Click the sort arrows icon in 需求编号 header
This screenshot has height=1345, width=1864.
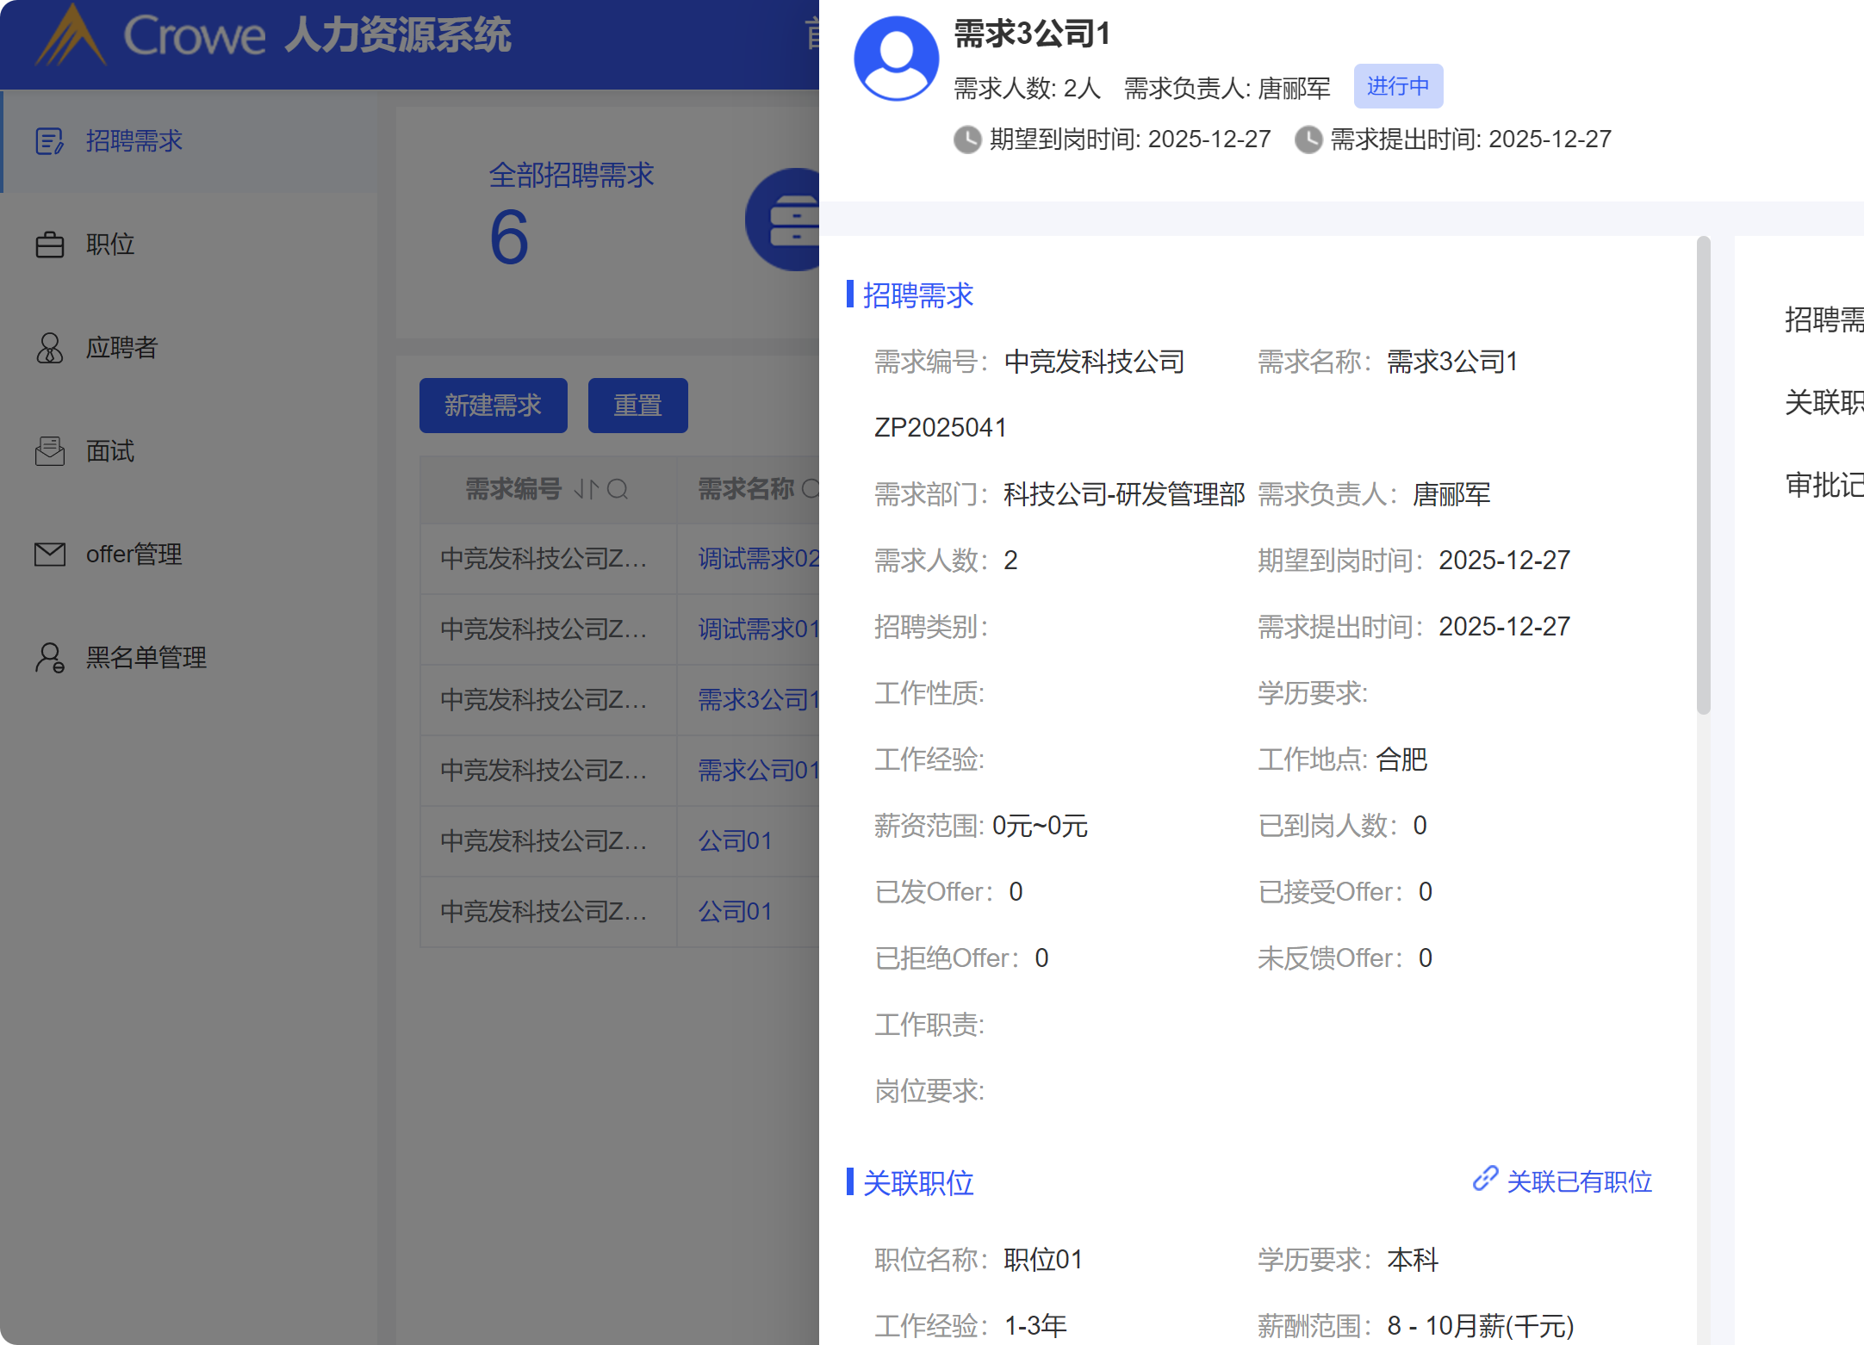(586, 489)
